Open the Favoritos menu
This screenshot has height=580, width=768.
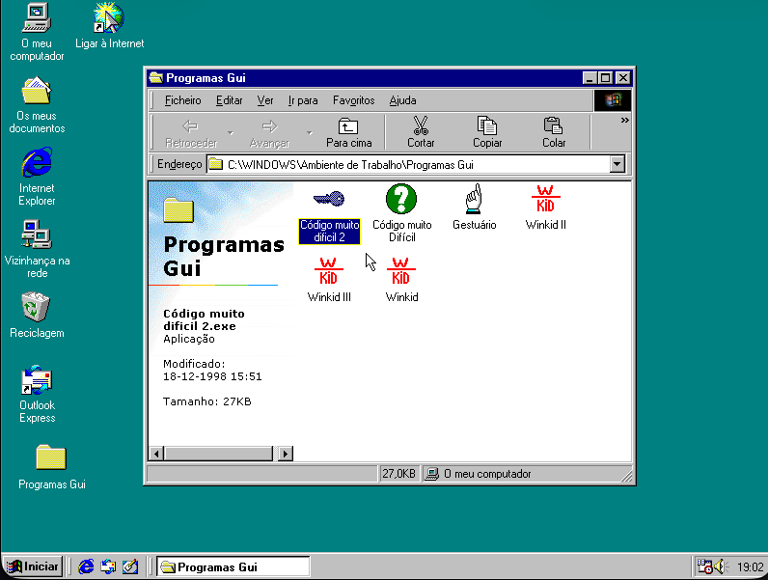[x=353, y=100]
